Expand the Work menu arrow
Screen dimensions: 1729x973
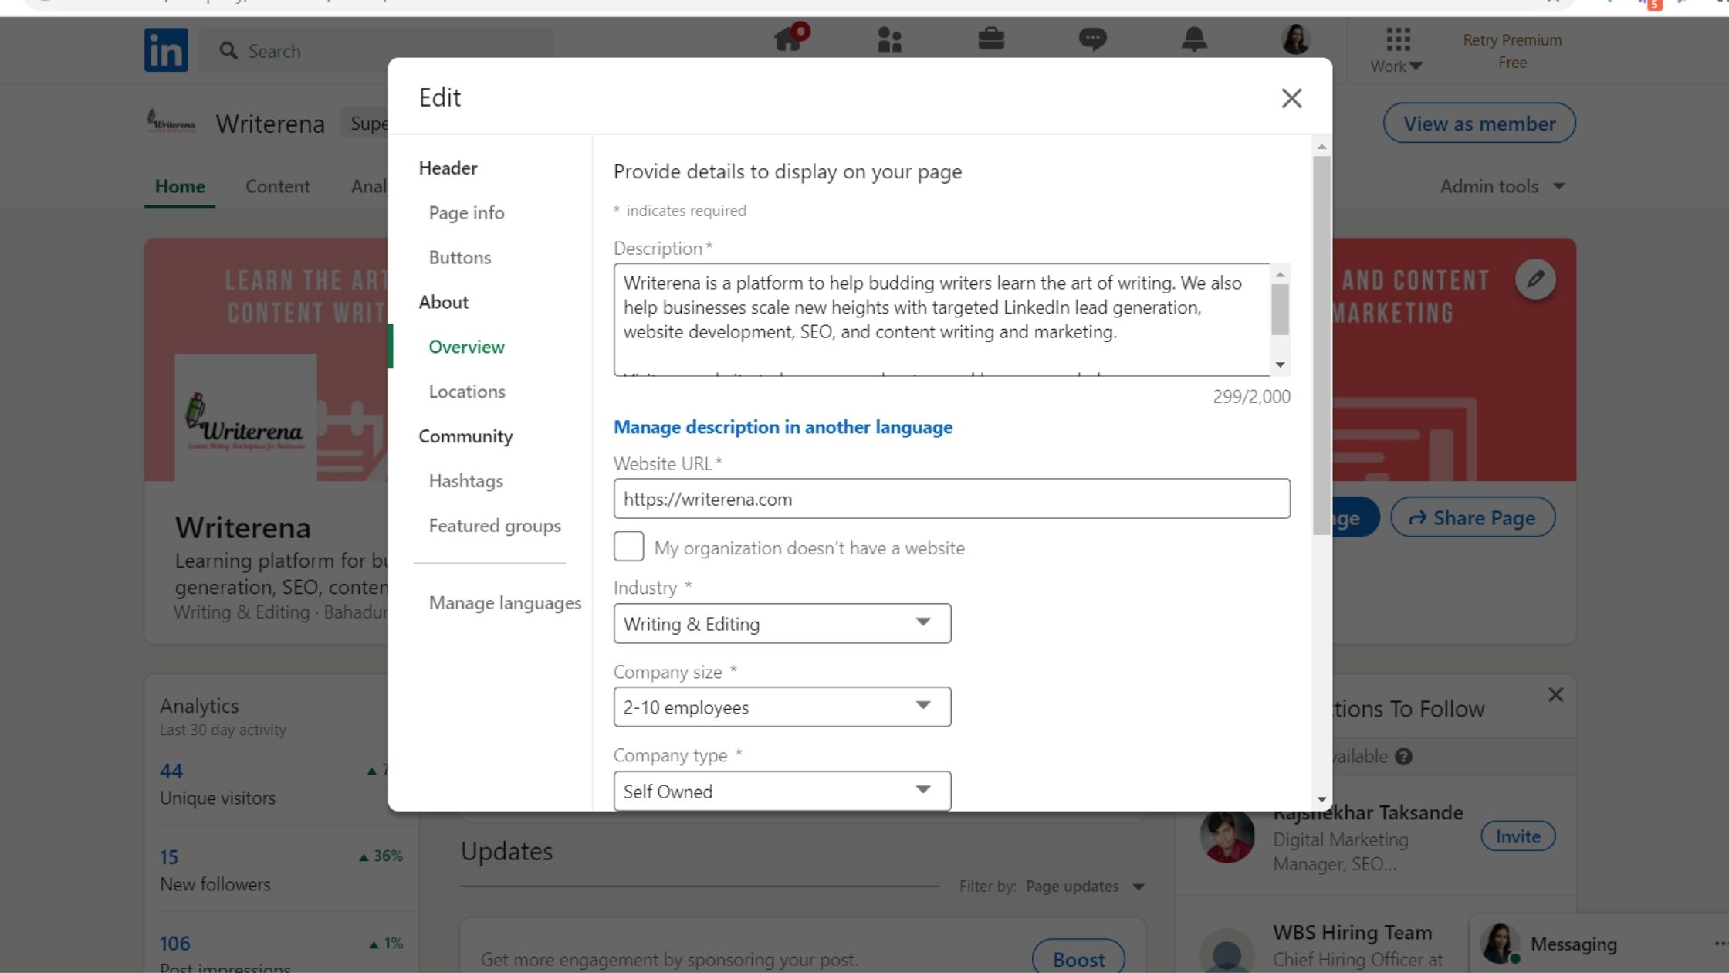point(1416,66)
